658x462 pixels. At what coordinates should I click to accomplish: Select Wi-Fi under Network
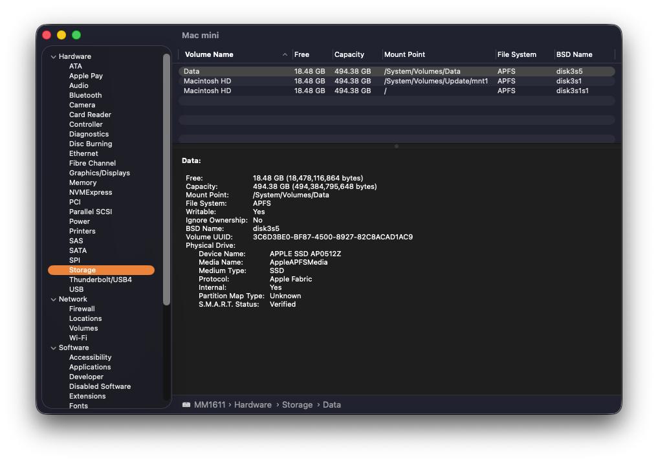(78, 338)
